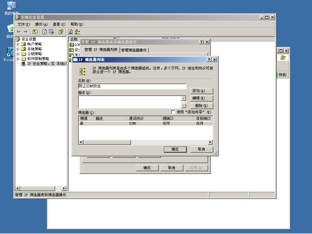Select the 安全设置 root node icon
Image resolution: width=312 pixels, height=234 pixels.
click(18, 39)
